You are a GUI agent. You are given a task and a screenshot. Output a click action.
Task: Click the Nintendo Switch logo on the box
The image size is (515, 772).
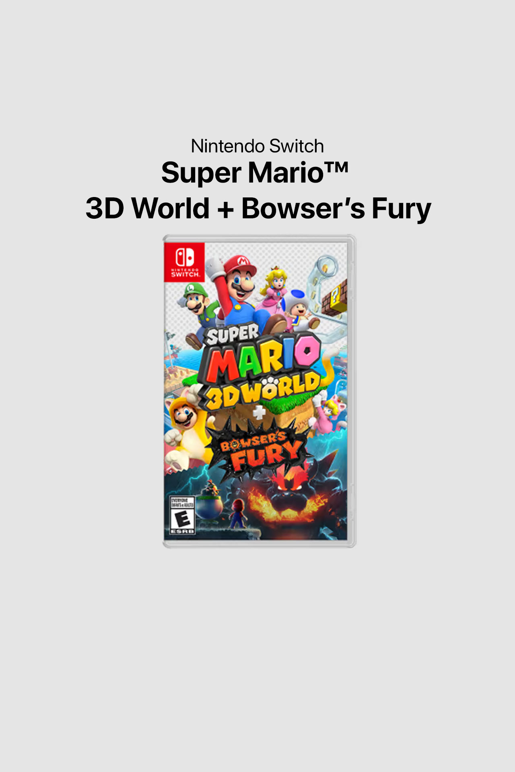185,262
